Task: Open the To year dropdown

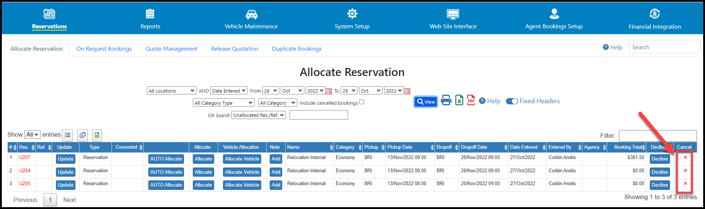Action: click(x=393, y=91)
